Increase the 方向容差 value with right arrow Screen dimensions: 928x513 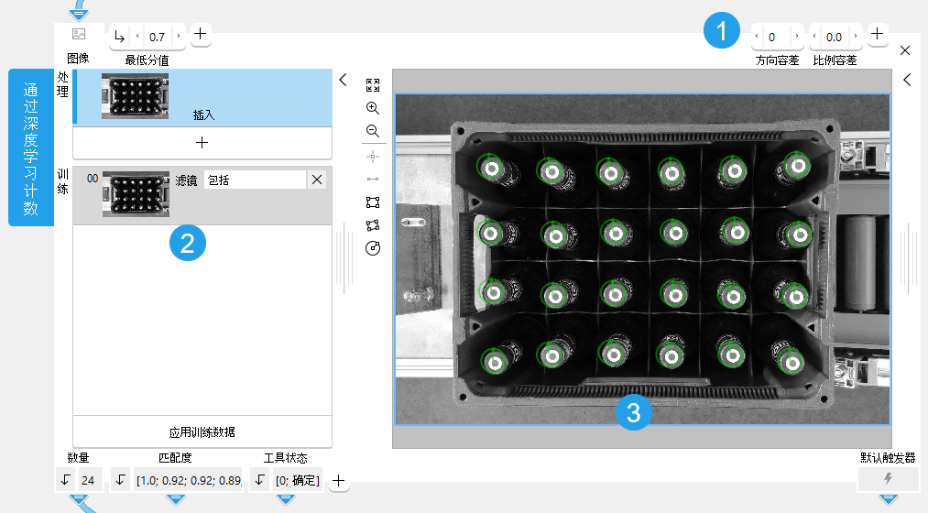point(797,37)
